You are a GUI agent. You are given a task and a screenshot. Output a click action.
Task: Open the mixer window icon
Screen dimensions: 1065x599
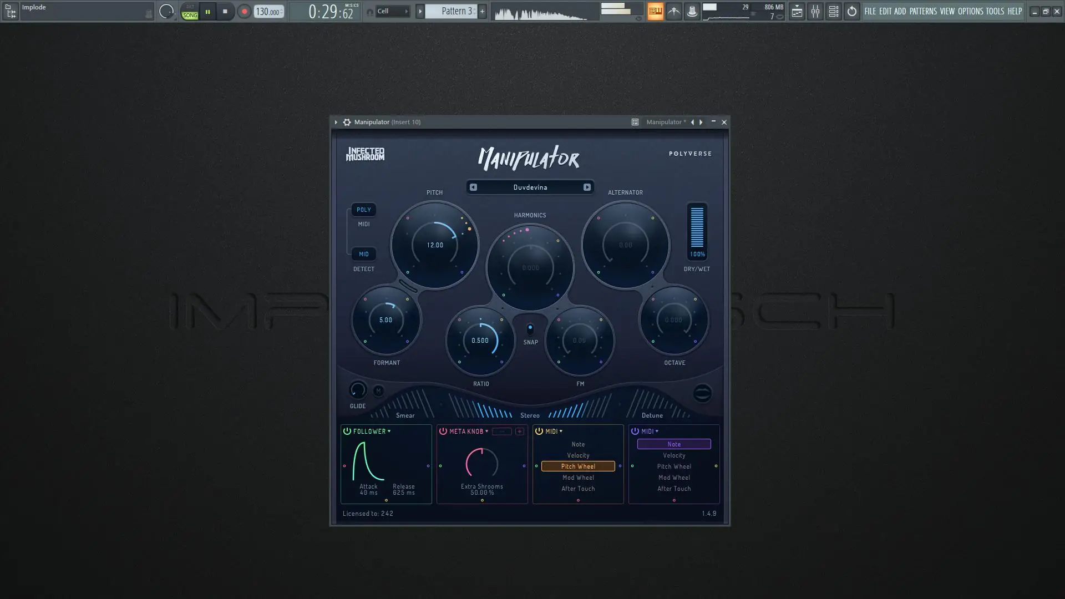pos(815,11)
